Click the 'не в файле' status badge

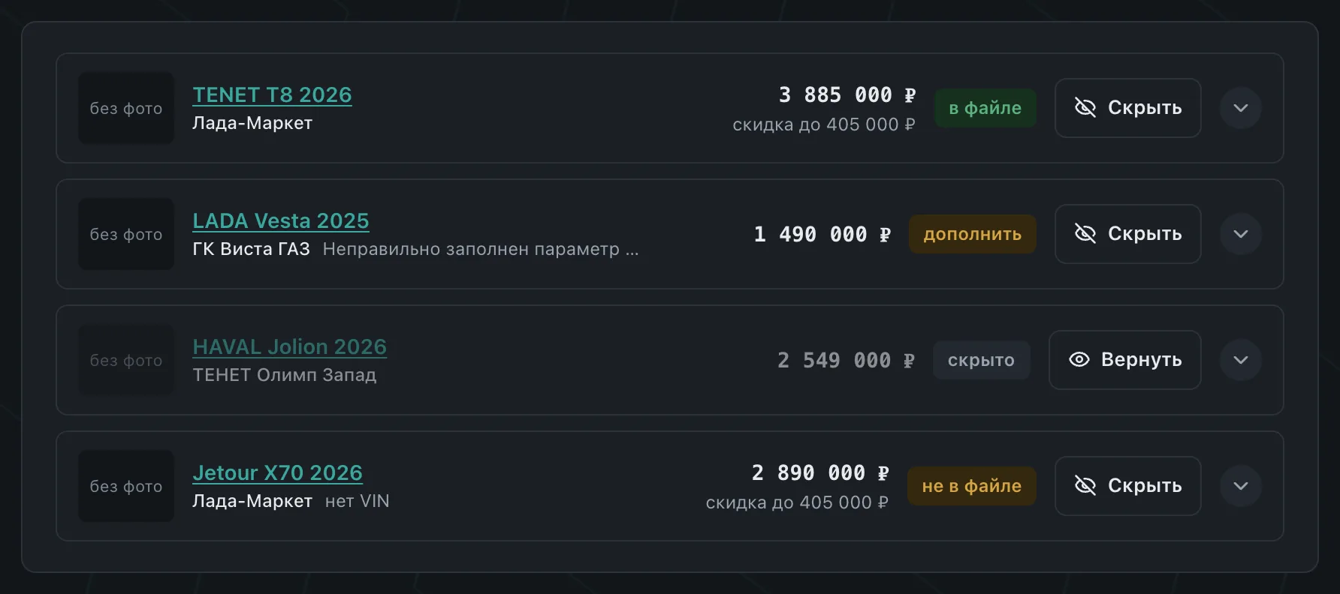click(971, 486)
